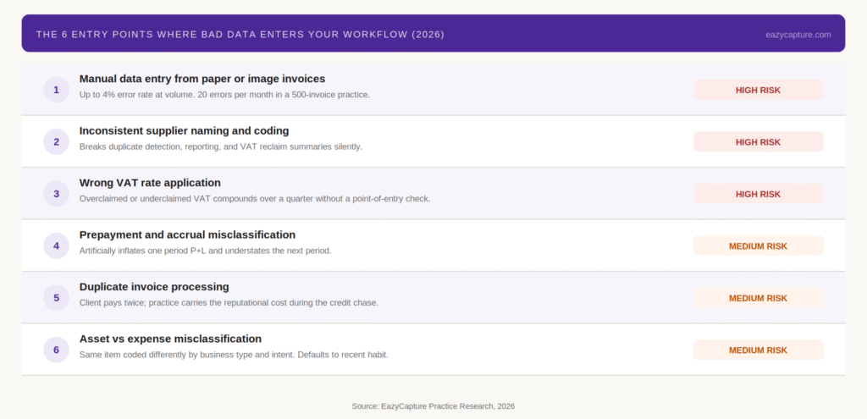This screenshot has width=867, height=419.
Task: Select HIGH RISK badge for supplier naming row
Action: click(x=758, y=142)
